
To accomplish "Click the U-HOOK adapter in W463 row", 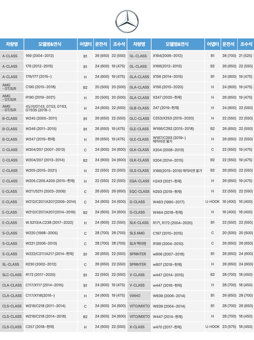I will [212, 202].
